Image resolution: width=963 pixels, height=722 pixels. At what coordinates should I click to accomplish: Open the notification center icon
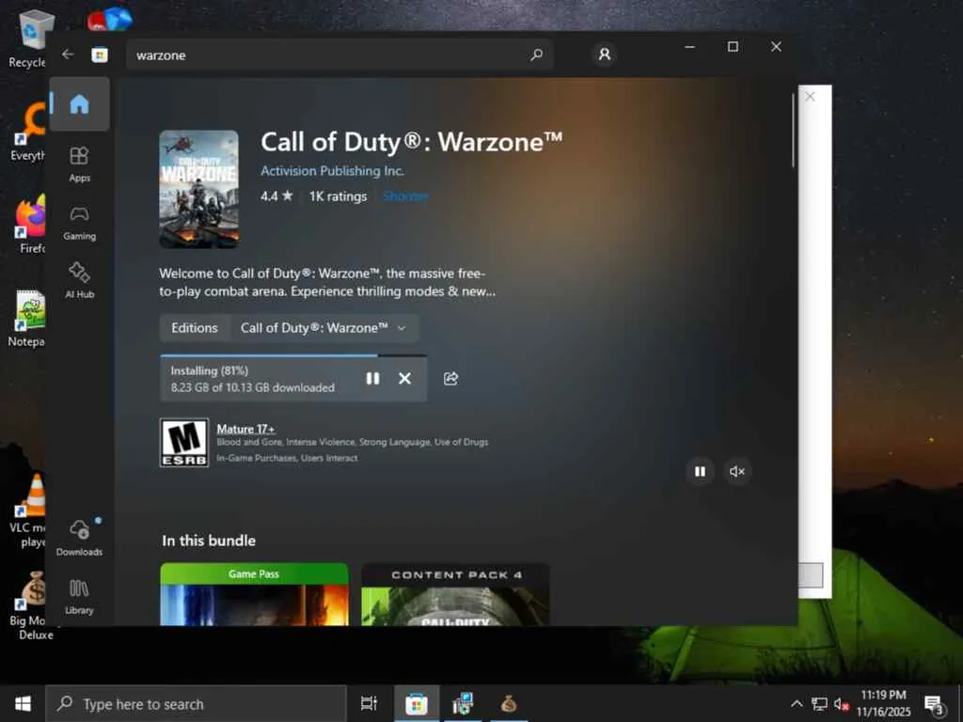[934, 704]
